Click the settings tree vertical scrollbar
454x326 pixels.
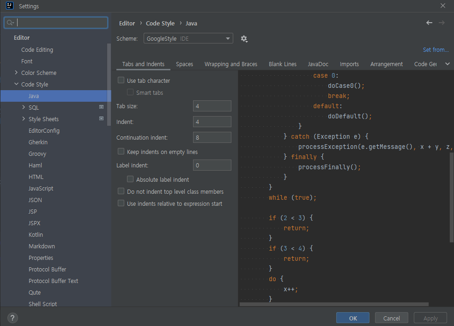coord(109,84)
